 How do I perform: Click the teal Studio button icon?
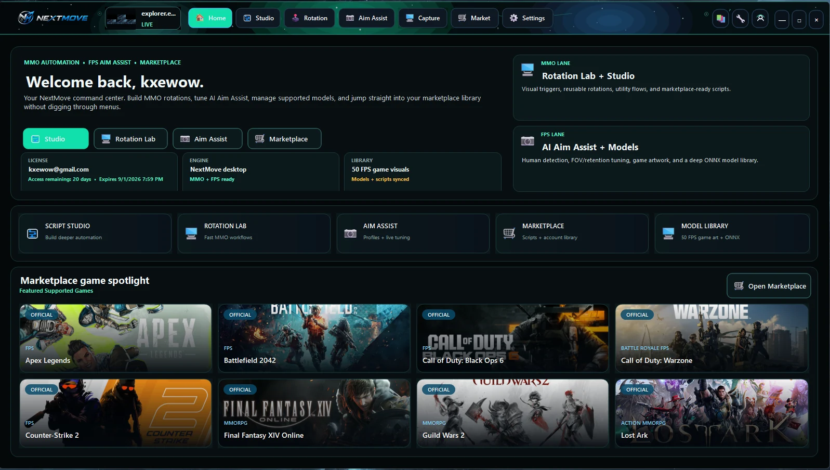coord(35,139)
